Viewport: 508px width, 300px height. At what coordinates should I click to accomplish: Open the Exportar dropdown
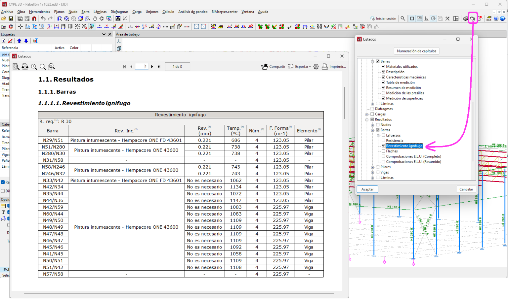coord(300,67)
